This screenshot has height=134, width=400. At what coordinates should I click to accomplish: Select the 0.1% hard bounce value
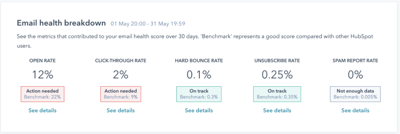click(x=199, y=75)
